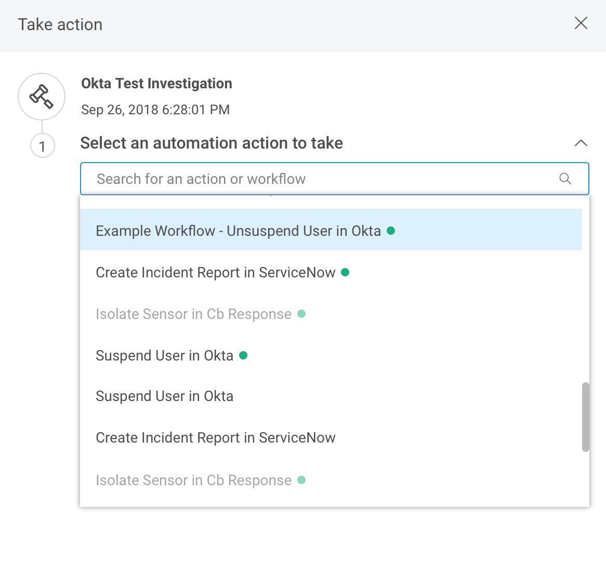Click the step 1 circle marker
606x562 pixels.
pyautogui.click(x=43, y=146)
